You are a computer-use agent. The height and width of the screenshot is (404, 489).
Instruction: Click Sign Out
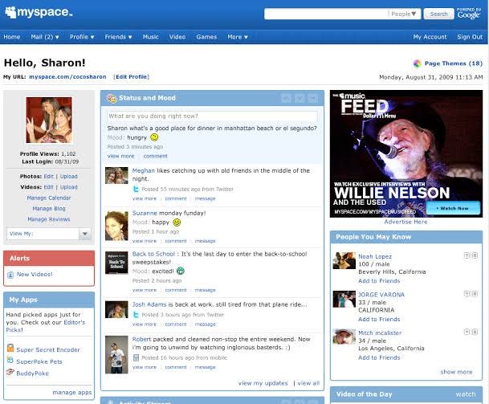pyautogui.click(x=470, y=37)
